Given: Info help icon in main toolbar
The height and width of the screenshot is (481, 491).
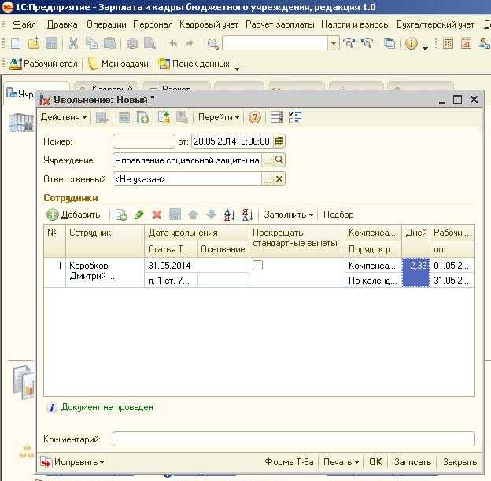Looking at the screenshot, I should [x=412, y=43].
